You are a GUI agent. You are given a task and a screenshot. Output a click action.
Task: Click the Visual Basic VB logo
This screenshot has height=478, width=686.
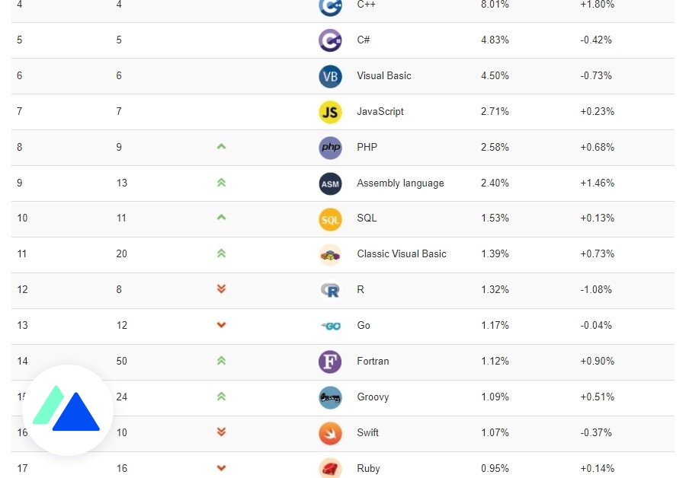330,76
